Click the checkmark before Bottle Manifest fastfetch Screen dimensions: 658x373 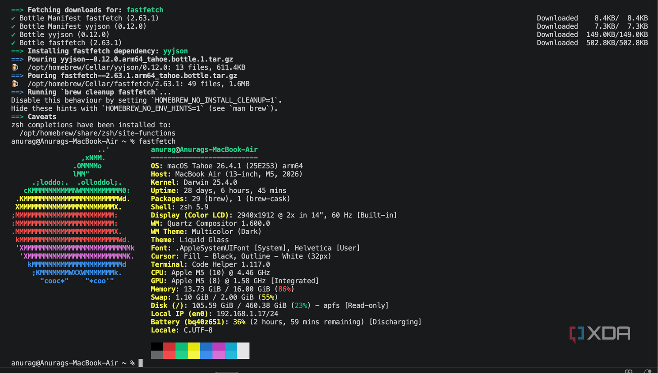(13, 18)
